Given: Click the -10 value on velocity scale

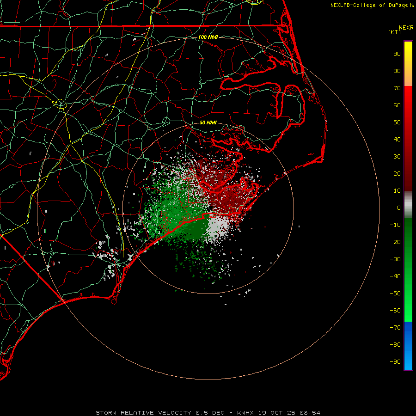Looking at the screenshot, I should [x=395, y=225].
